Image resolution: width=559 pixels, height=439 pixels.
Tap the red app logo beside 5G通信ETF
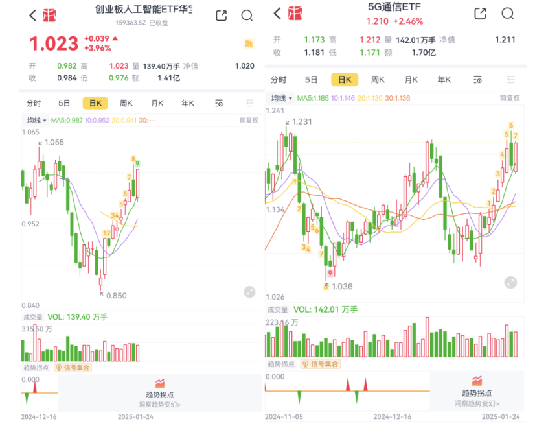[295, 14]
